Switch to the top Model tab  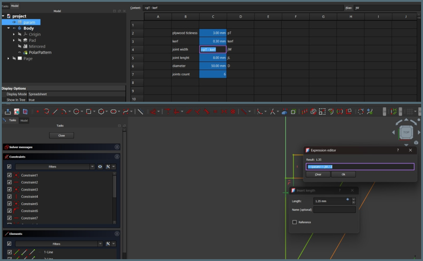pos(14,6)
